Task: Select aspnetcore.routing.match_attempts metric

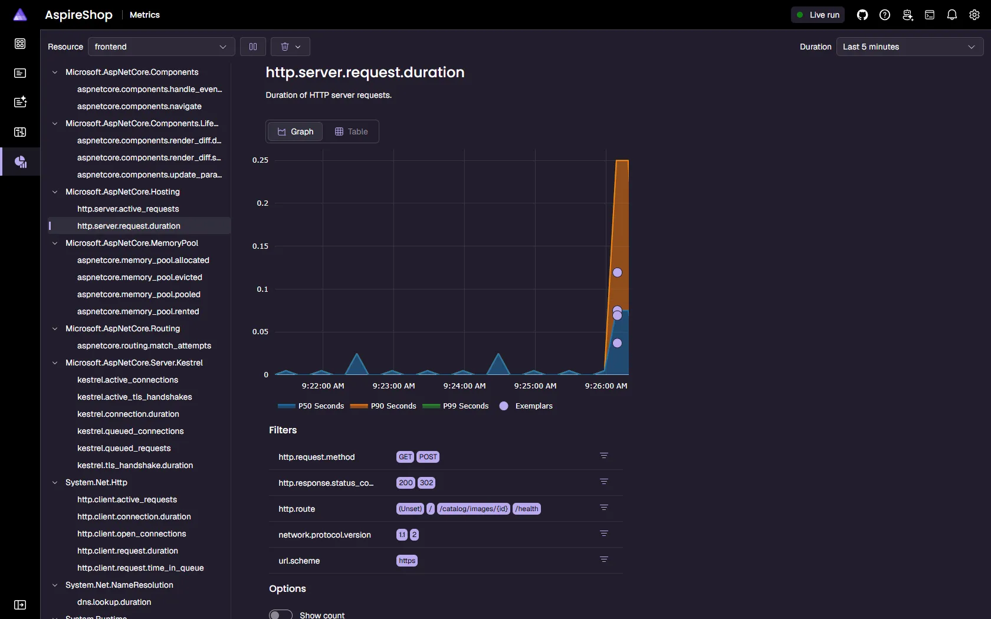Action: click(x=144, y=345)
